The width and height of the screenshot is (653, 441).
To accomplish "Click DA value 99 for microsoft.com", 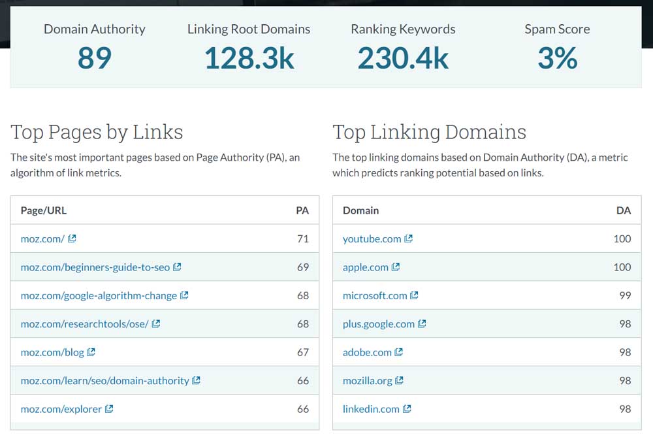I will point(625,295).
